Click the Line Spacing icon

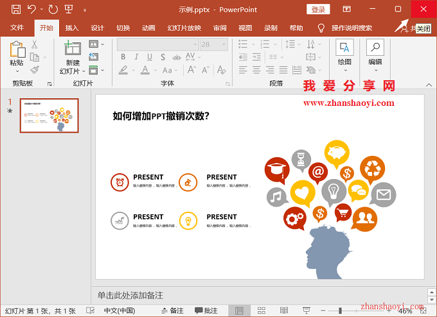point(290,44)
